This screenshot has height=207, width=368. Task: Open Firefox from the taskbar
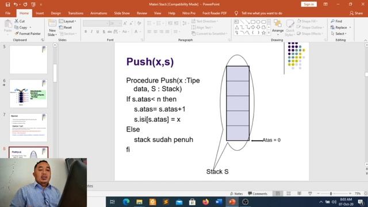click(x=206, y=202)
